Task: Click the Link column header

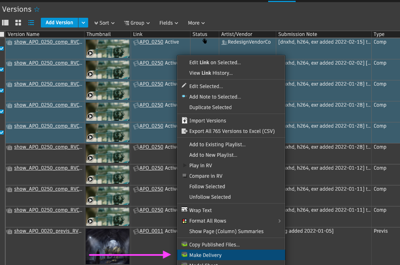Action: (160, 34)
